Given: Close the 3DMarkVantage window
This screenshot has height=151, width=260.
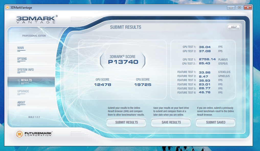Looking at the screenshot, I should tap(248, 7).
